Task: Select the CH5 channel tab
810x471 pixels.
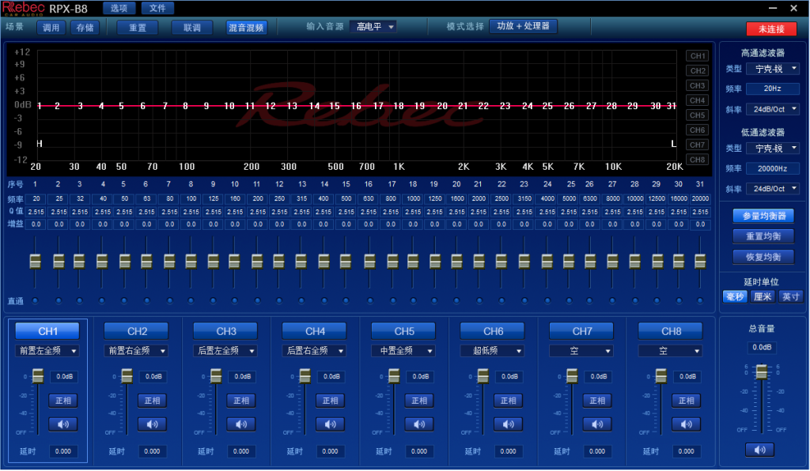Action: pyautogui.click(x=404, y=331)
